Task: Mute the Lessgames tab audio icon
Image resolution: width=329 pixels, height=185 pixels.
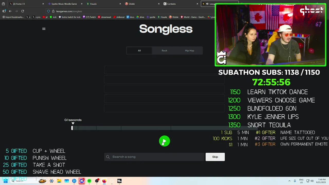Action: coord(207,4)
